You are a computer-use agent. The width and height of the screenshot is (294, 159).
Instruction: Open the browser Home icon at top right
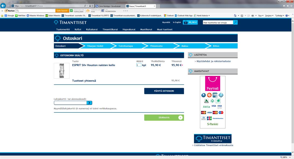(x=284, y=6)
